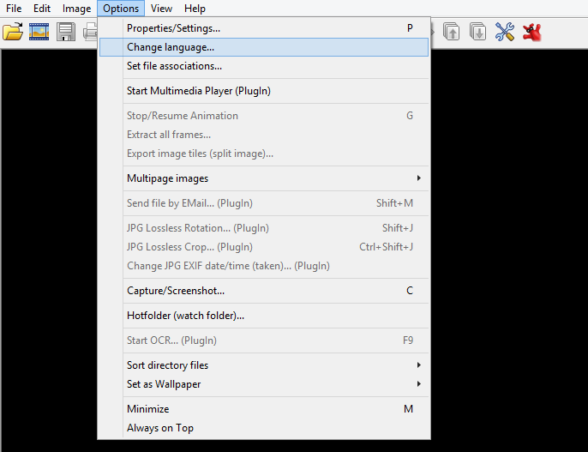
Task: Click the Print icon in toolbar
Action: tap(90, 33)
